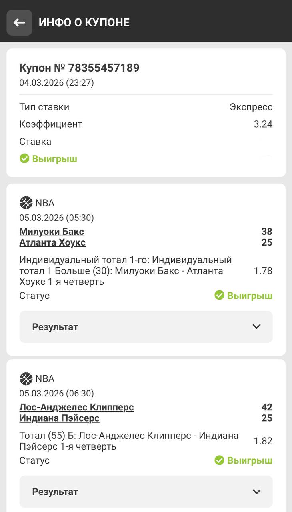Click the basketball icon above Milwaukee Bucks match

click(26, 203)
